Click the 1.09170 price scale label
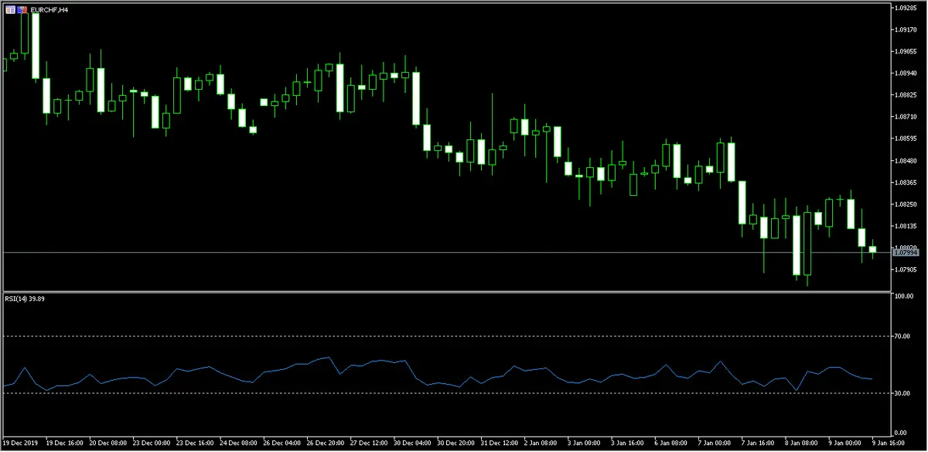 point(906,29)
